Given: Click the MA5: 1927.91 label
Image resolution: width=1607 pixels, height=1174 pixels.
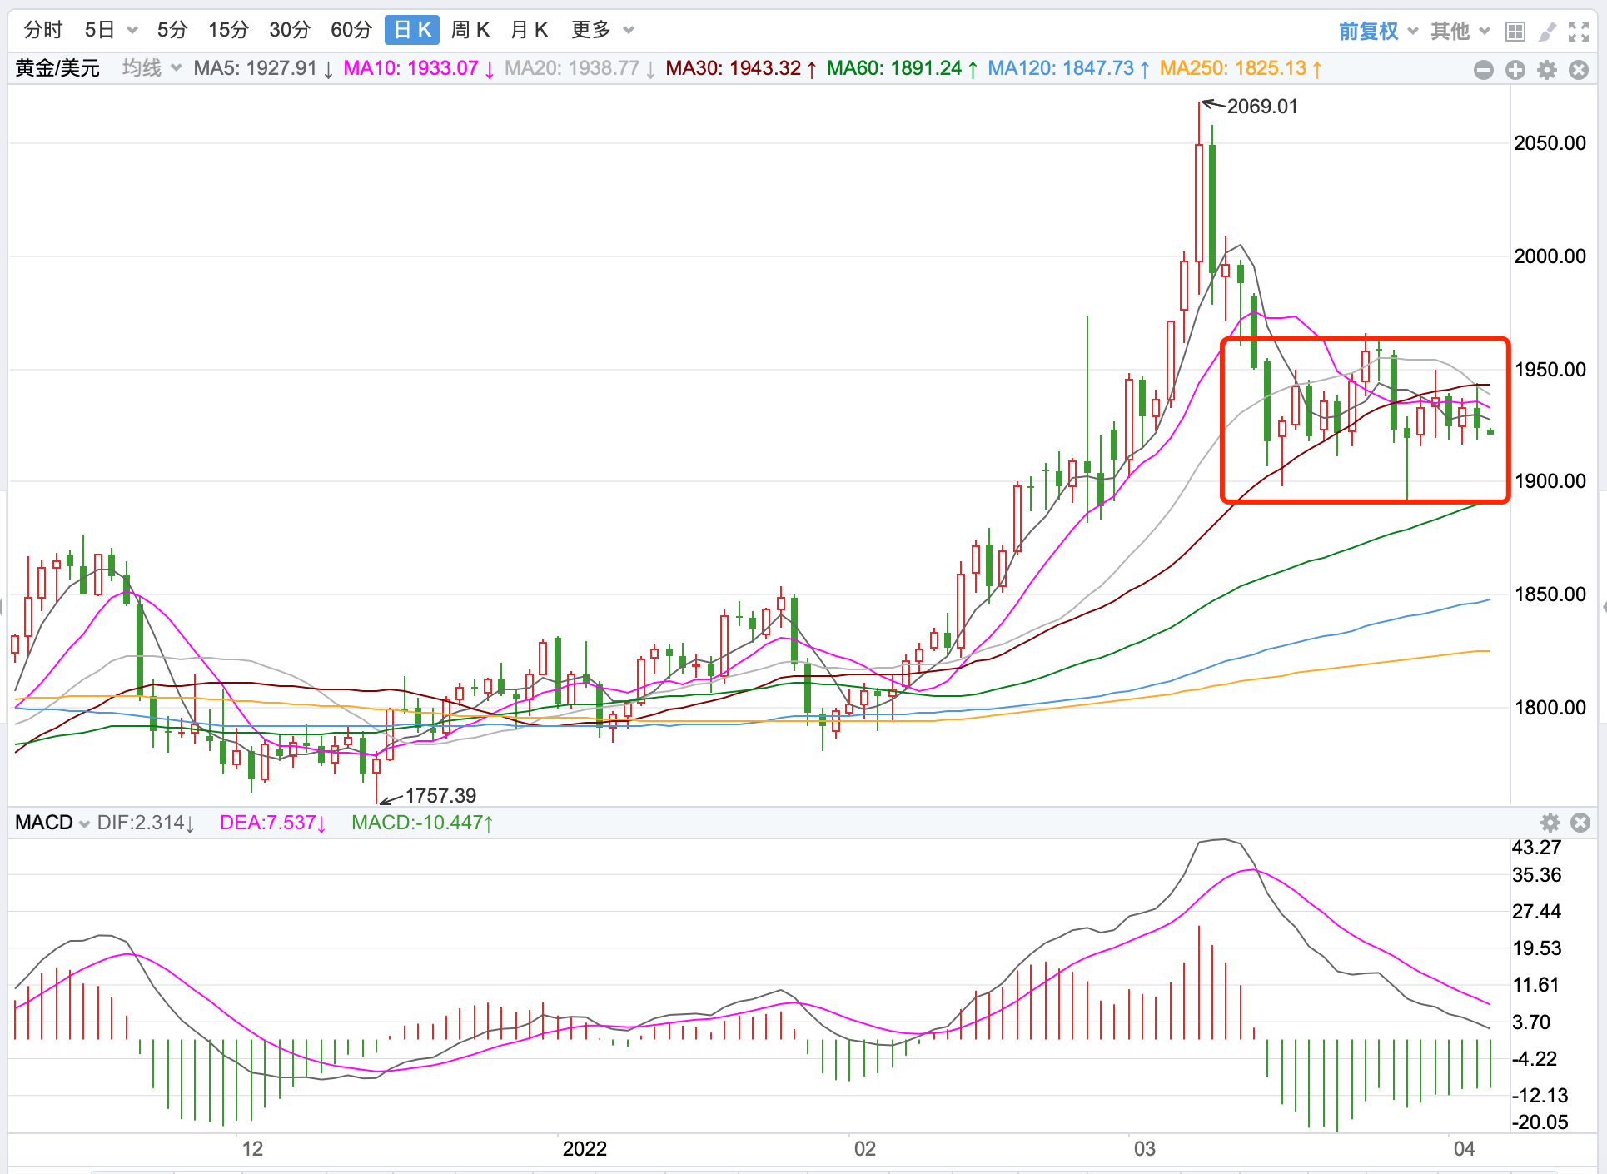Looking at the screenshot, I should click(x=264, y=68).
